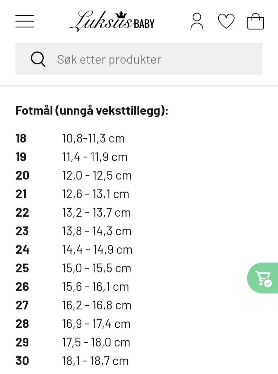Select the size 18 row label
The height and width of the screenshot is (374, 278).
(21, 138)
